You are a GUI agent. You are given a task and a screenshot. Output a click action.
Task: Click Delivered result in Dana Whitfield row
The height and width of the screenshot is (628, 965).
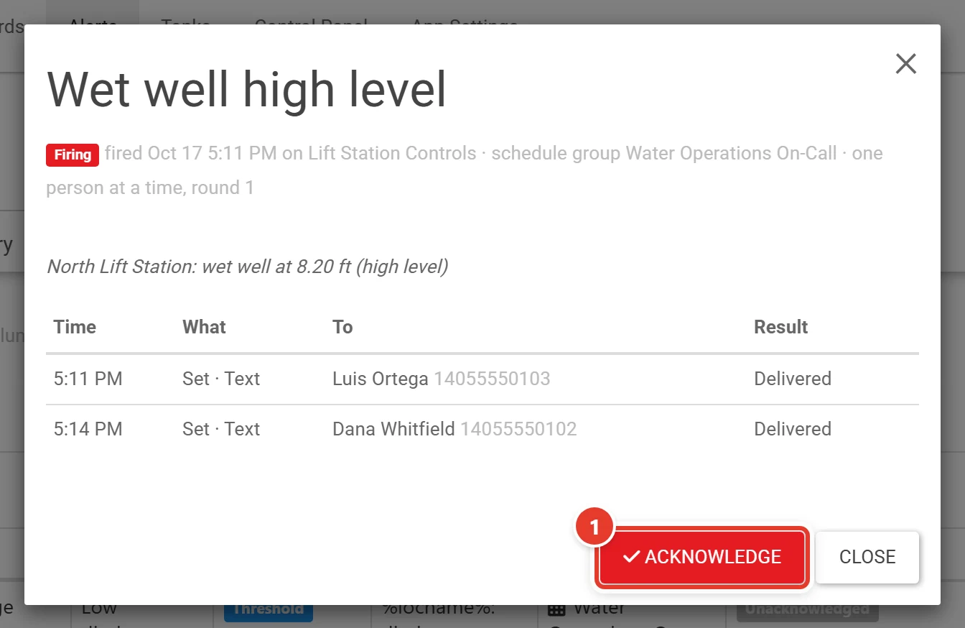click(793, 429)
